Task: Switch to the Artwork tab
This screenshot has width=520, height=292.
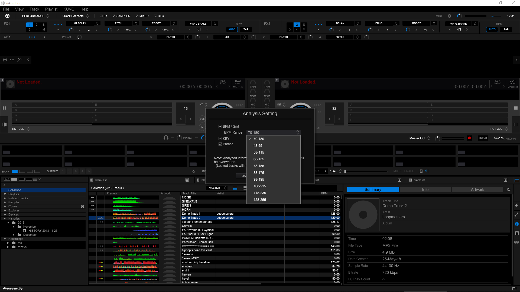Action: [477, 189]
